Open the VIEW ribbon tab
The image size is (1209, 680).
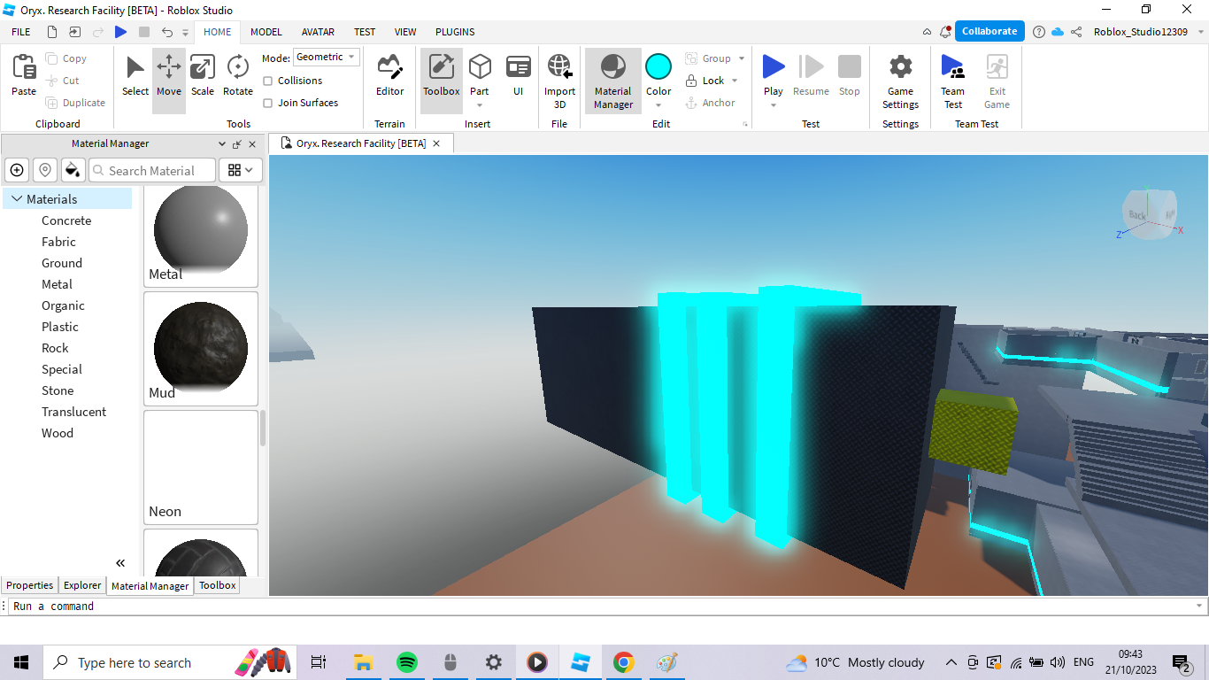405,32
